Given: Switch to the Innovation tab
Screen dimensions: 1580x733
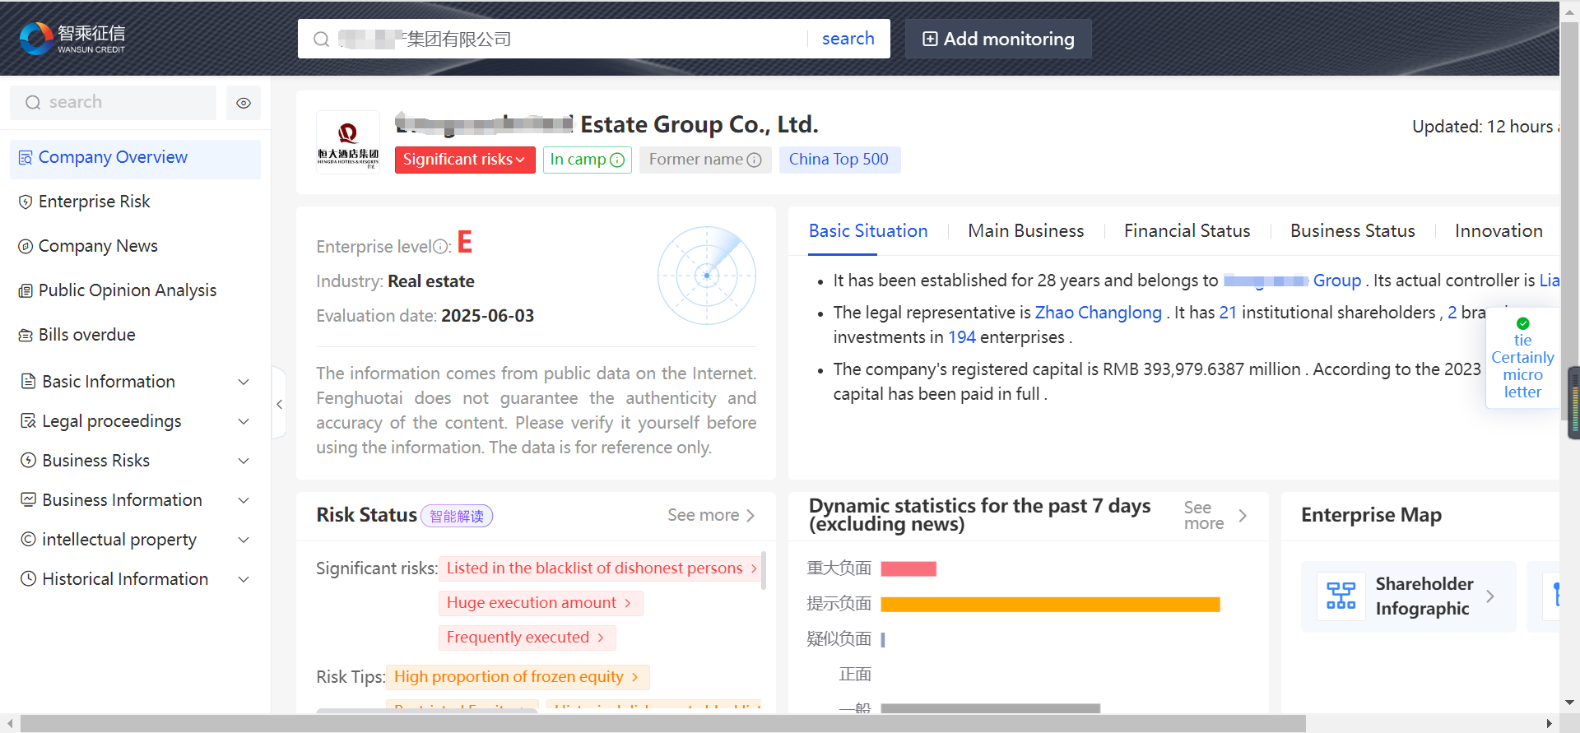Looking at the screenshot, I should tap(1499, 231).
